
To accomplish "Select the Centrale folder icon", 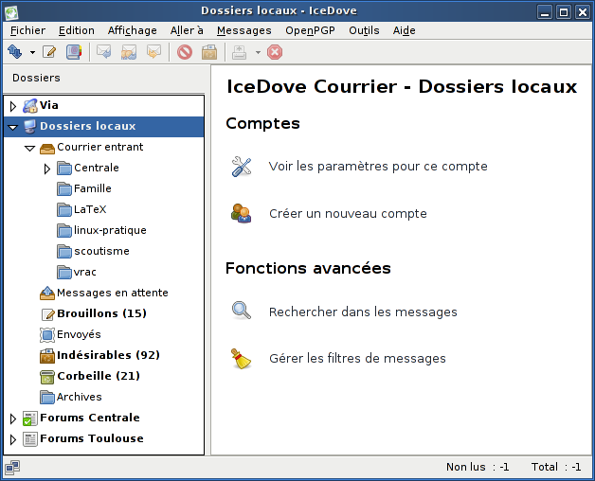I will (64, 168).
